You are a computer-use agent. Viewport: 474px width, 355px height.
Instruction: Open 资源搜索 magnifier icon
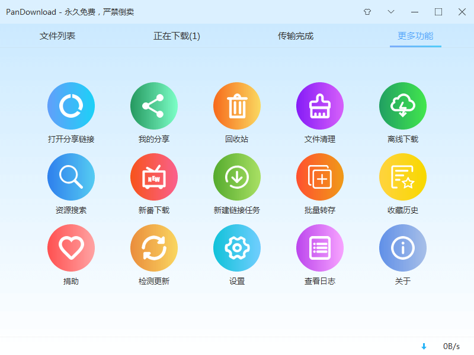(x=71, y=177)
